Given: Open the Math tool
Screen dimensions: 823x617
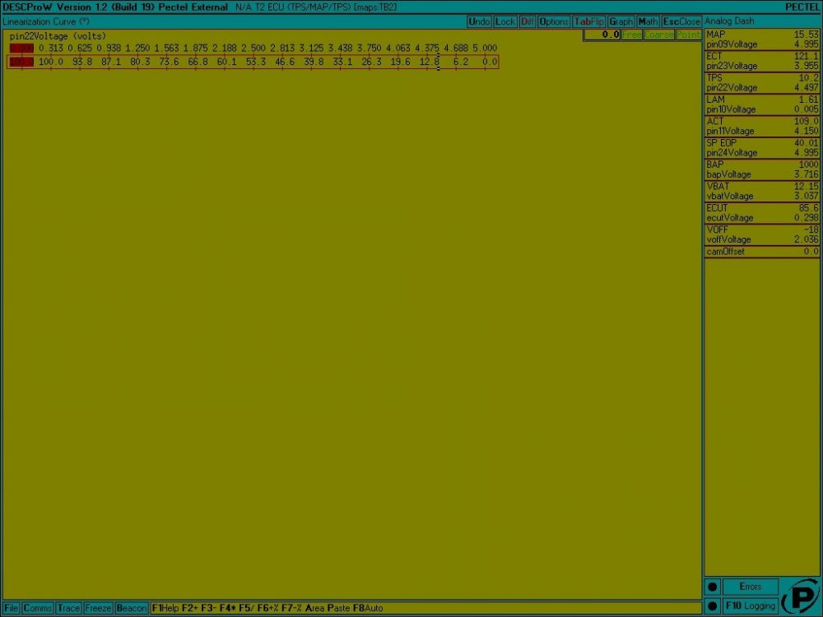Looking at the screenshot, I should point(648,21).
